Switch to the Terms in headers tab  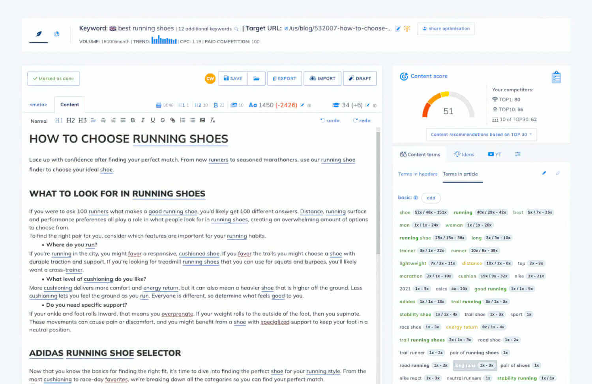coord(418,174)
